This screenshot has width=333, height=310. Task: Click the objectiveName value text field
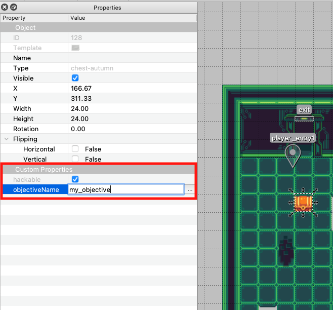tap(127, 189)
